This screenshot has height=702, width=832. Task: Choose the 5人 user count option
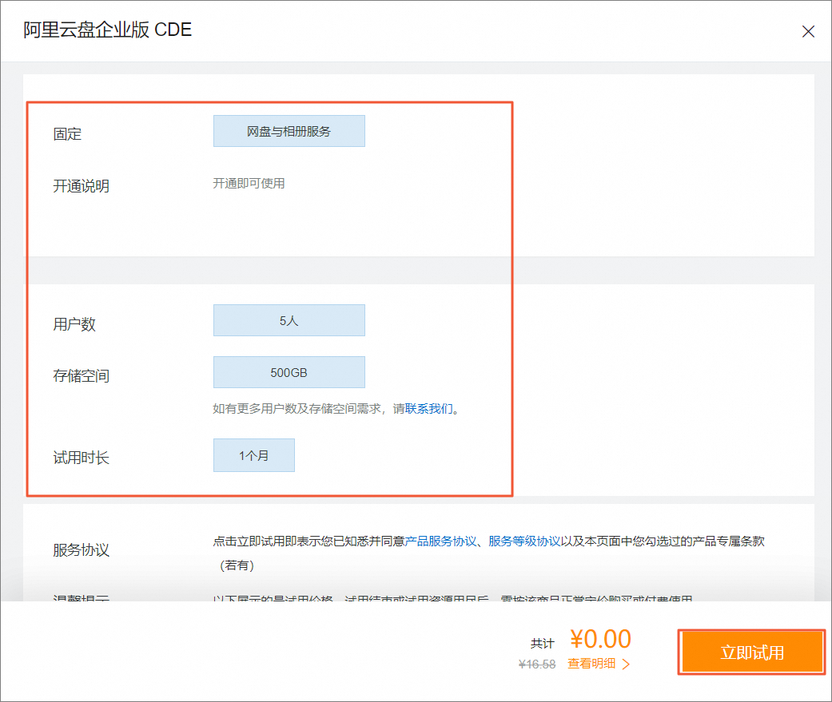pos(289,320)
